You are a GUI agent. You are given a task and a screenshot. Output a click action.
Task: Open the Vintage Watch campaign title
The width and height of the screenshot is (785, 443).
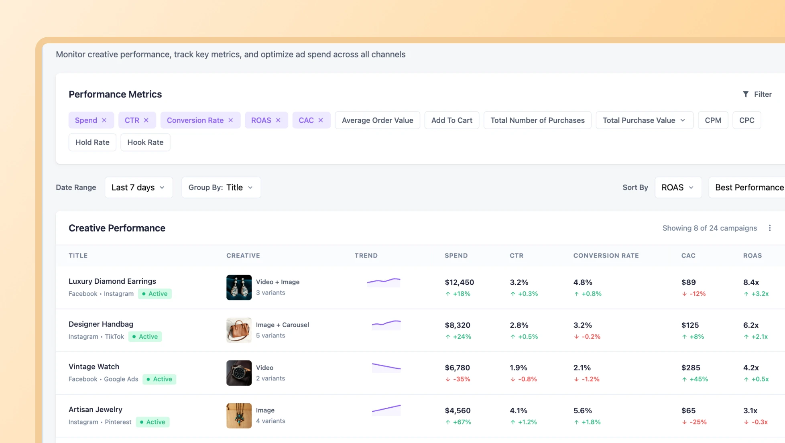coord(94,367)
